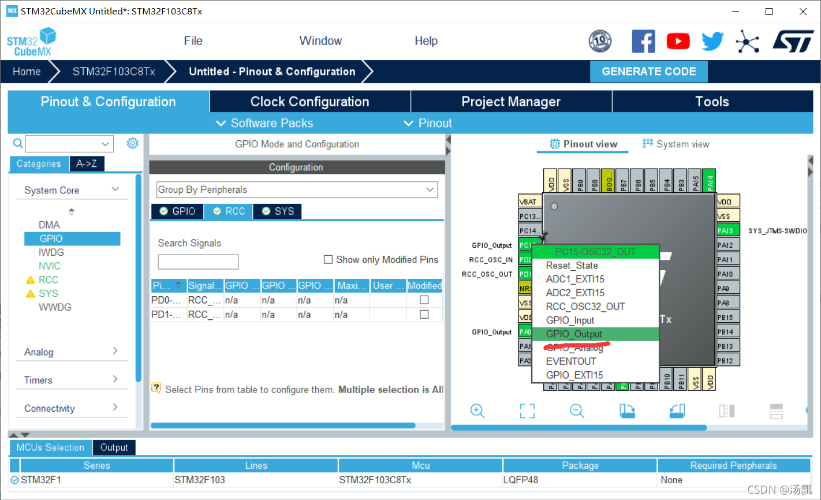
Task: Open the Tools tab
Action: [x=712, y=102]
